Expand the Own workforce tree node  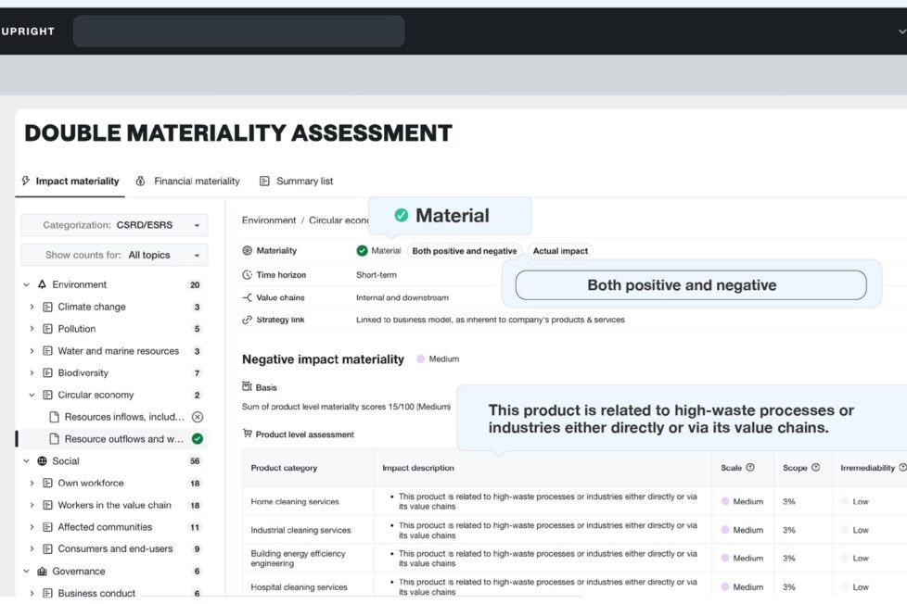pyautogui.click(x=32, y=484)
